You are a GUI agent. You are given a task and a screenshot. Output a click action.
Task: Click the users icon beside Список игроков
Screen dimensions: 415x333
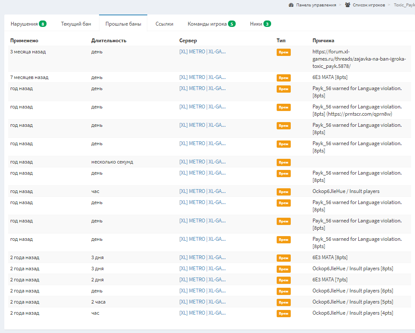pos(348,5)
